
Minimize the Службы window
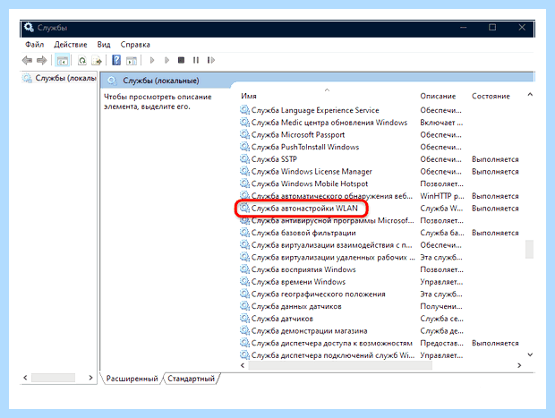click(x=463, y=27)
